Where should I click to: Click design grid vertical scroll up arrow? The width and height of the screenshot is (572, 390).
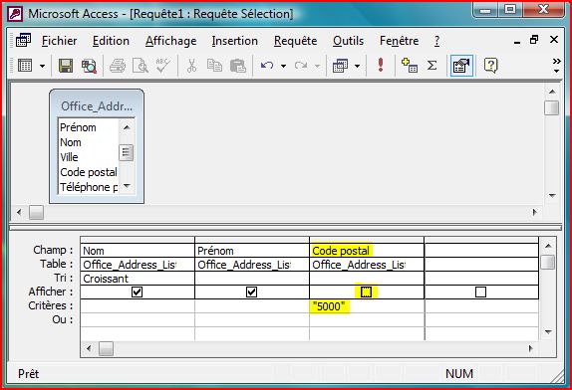(548, 246)
